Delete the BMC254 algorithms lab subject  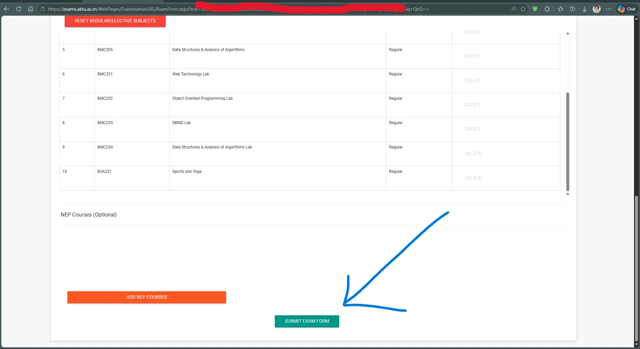(x=473, y=153)
